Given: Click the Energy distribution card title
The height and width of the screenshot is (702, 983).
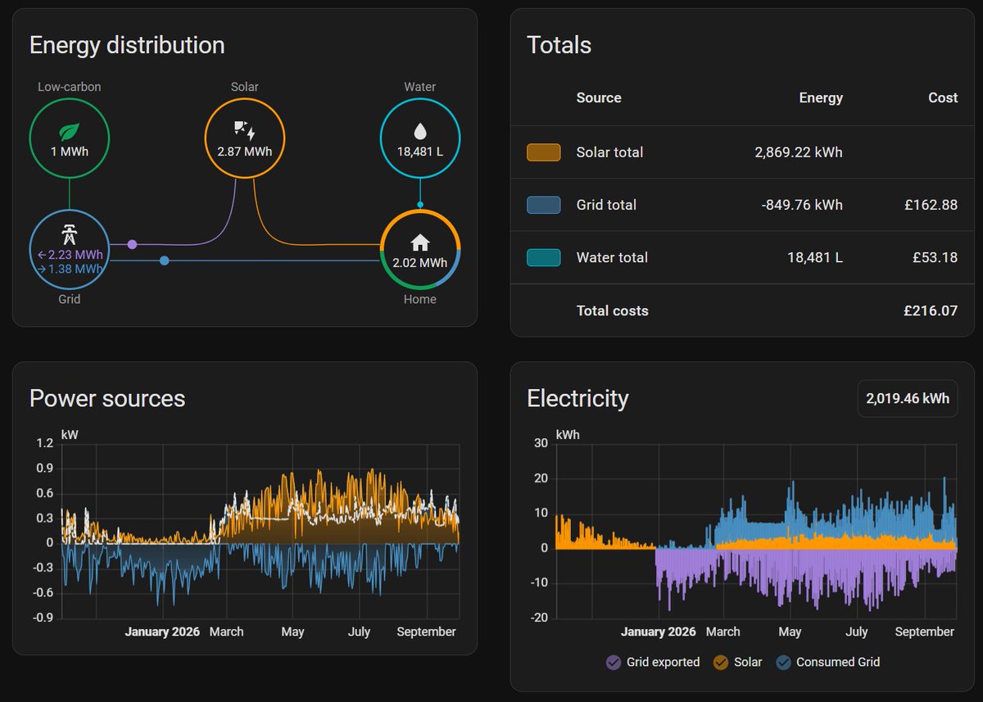Looking at the screenshot, I should (127, 45).
